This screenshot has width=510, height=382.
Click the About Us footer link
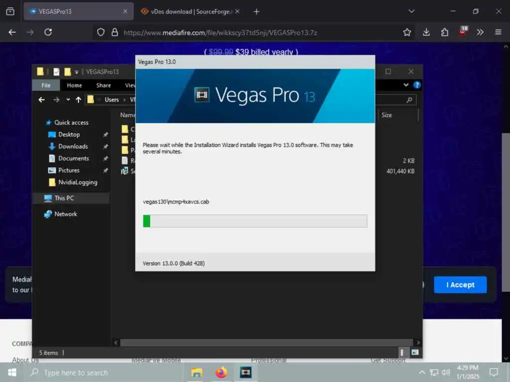(25, 360)
